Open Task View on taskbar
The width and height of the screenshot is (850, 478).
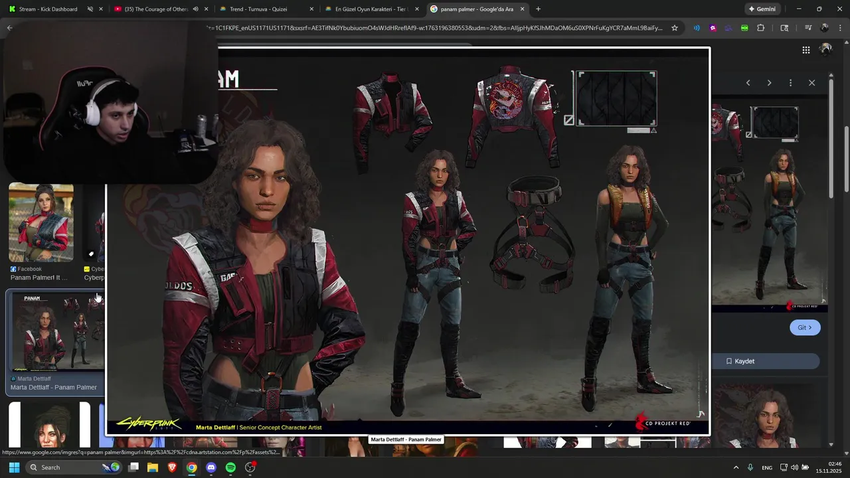click(x=133, y=467)
